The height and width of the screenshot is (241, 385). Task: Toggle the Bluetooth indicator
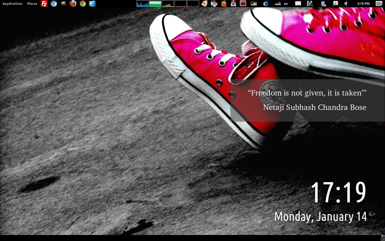coord(323,4)
